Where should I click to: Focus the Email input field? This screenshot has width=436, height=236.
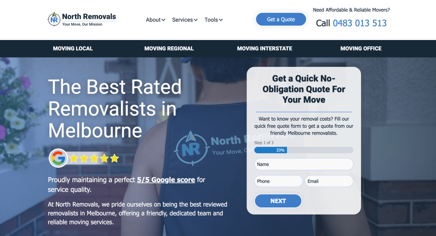click(329, 181)
